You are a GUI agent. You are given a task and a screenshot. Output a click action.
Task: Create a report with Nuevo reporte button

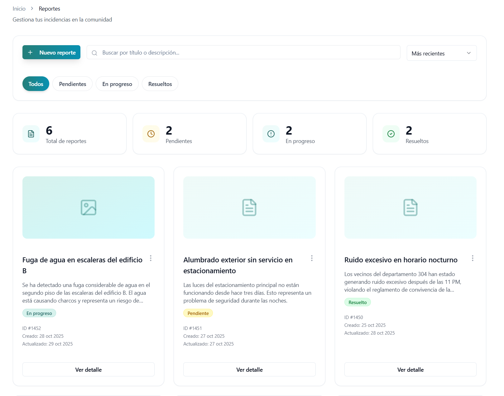coord(51,52)
